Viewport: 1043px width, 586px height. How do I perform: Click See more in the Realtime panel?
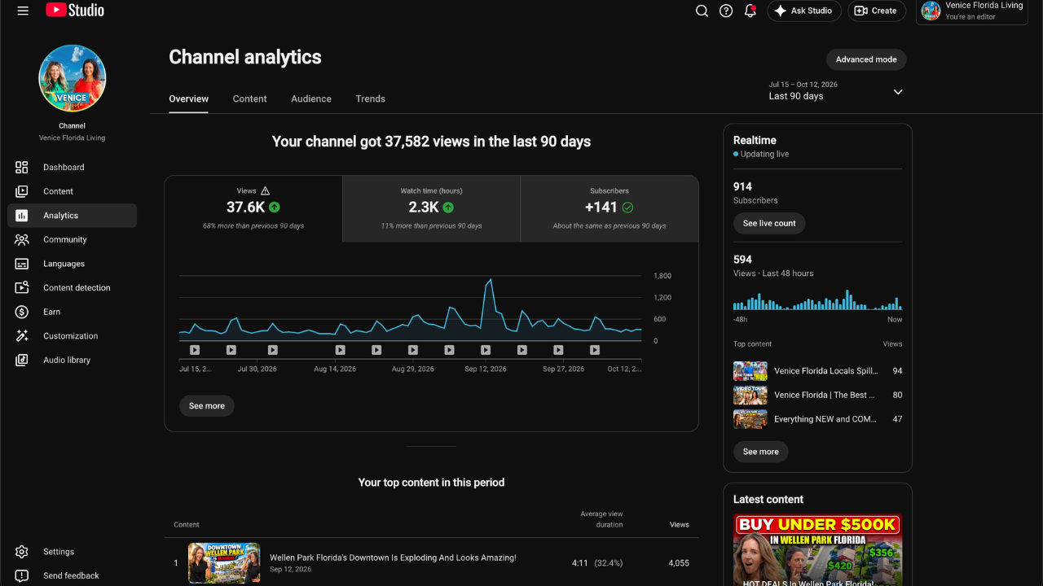point(761,452)
